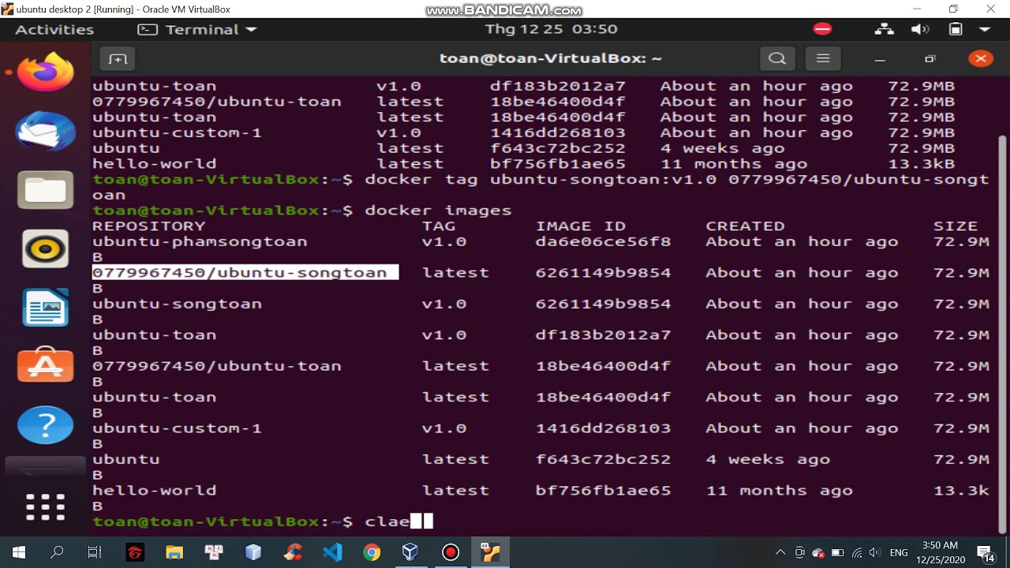
Task: Open Windows taskbar search
Action: tap(57, 552)
